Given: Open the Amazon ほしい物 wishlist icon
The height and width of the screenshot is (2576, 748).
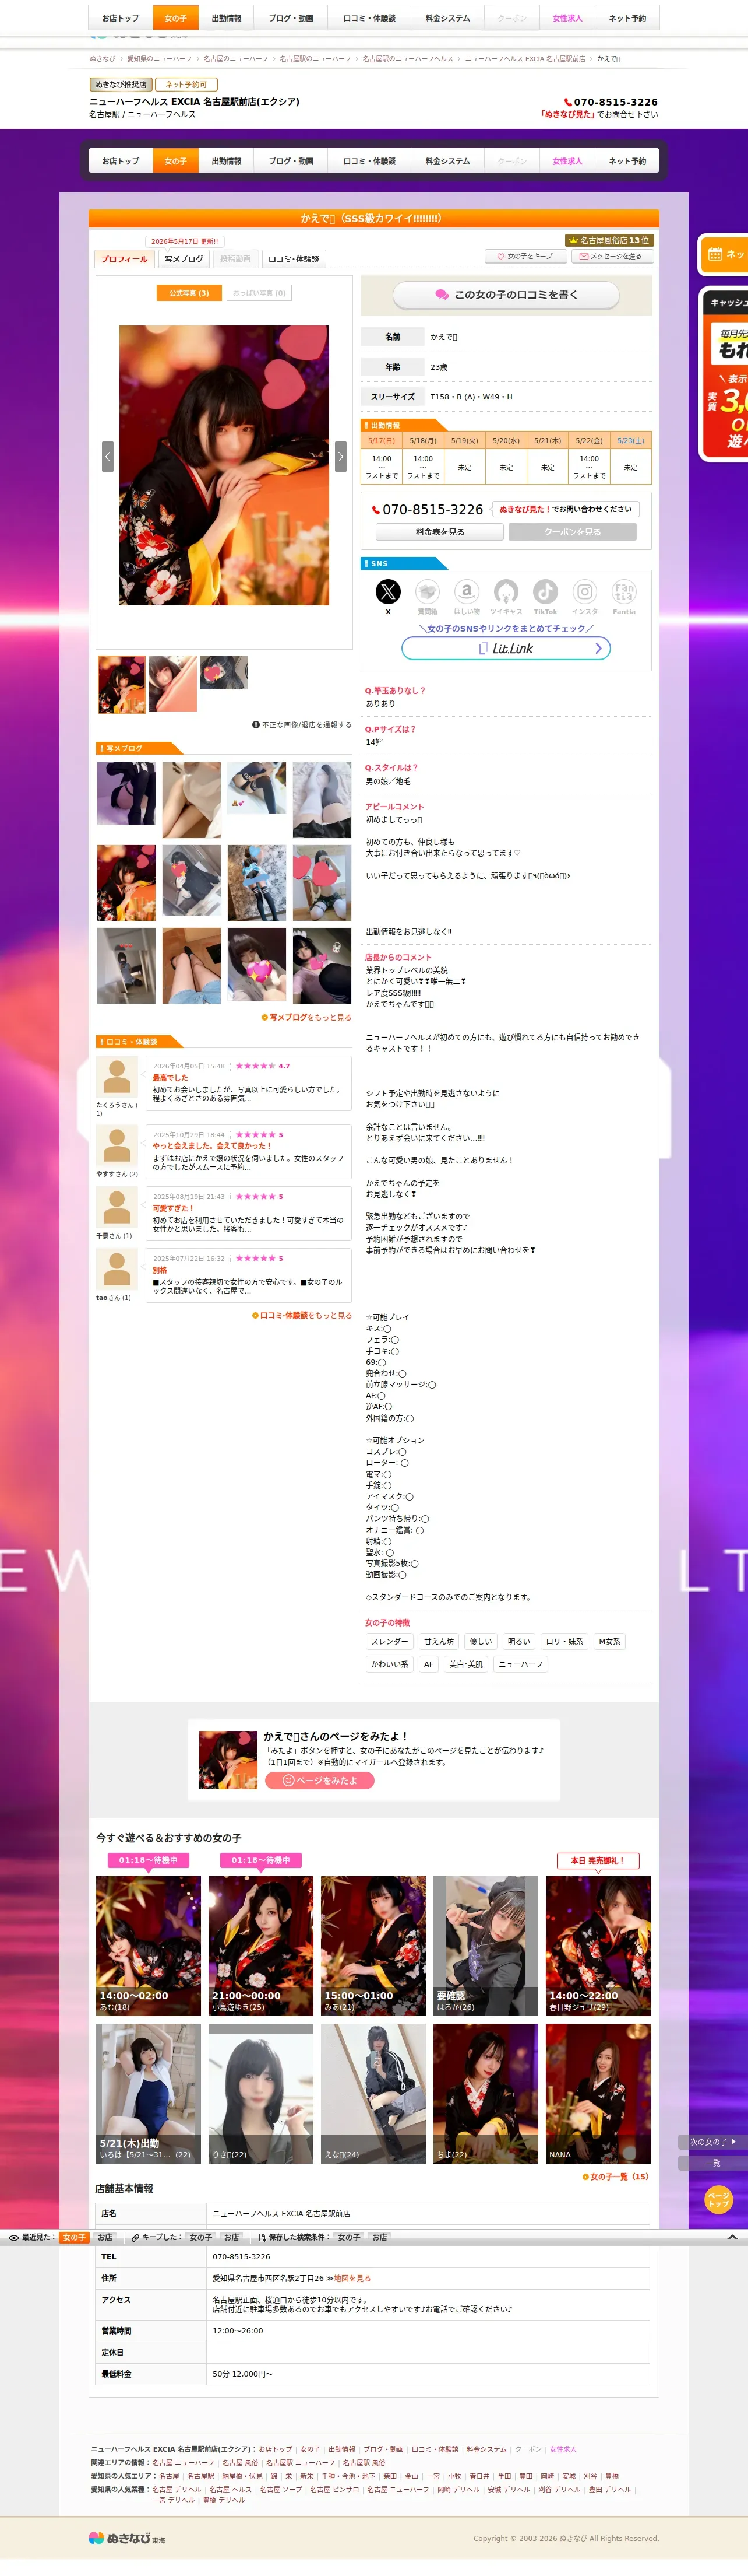Looking at the screenshot, I should coord(467,591).
